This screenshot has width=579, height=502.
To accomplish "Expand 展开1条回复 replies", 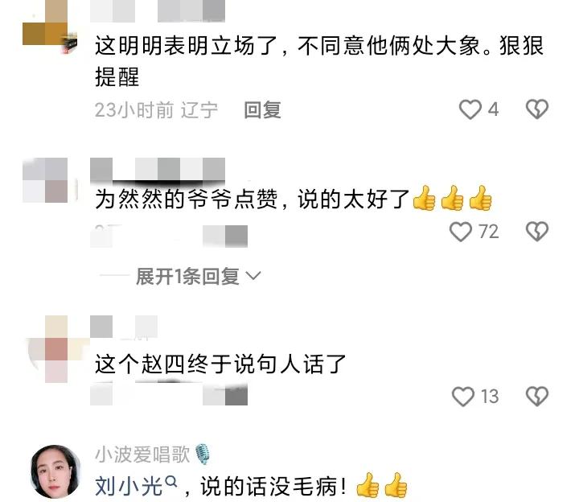I will click(x=187, y=276).
